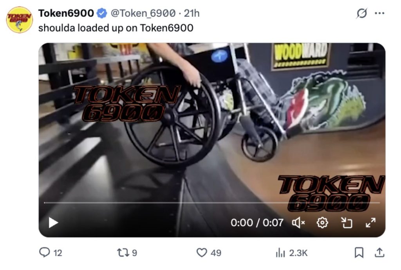Repost this tweet
Viewport: 401px width, 270px height.
122,253
